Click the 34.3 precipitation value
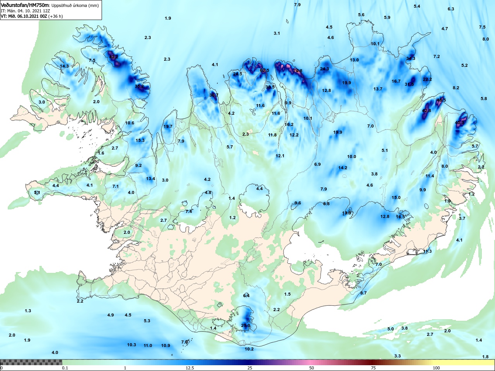495x371 pixels. tap(411, 58)
